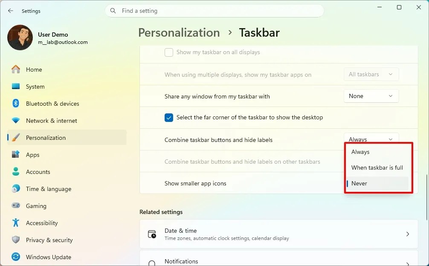
Task: Go to Personalization breadcrumb link
Action: click(179, 32)
